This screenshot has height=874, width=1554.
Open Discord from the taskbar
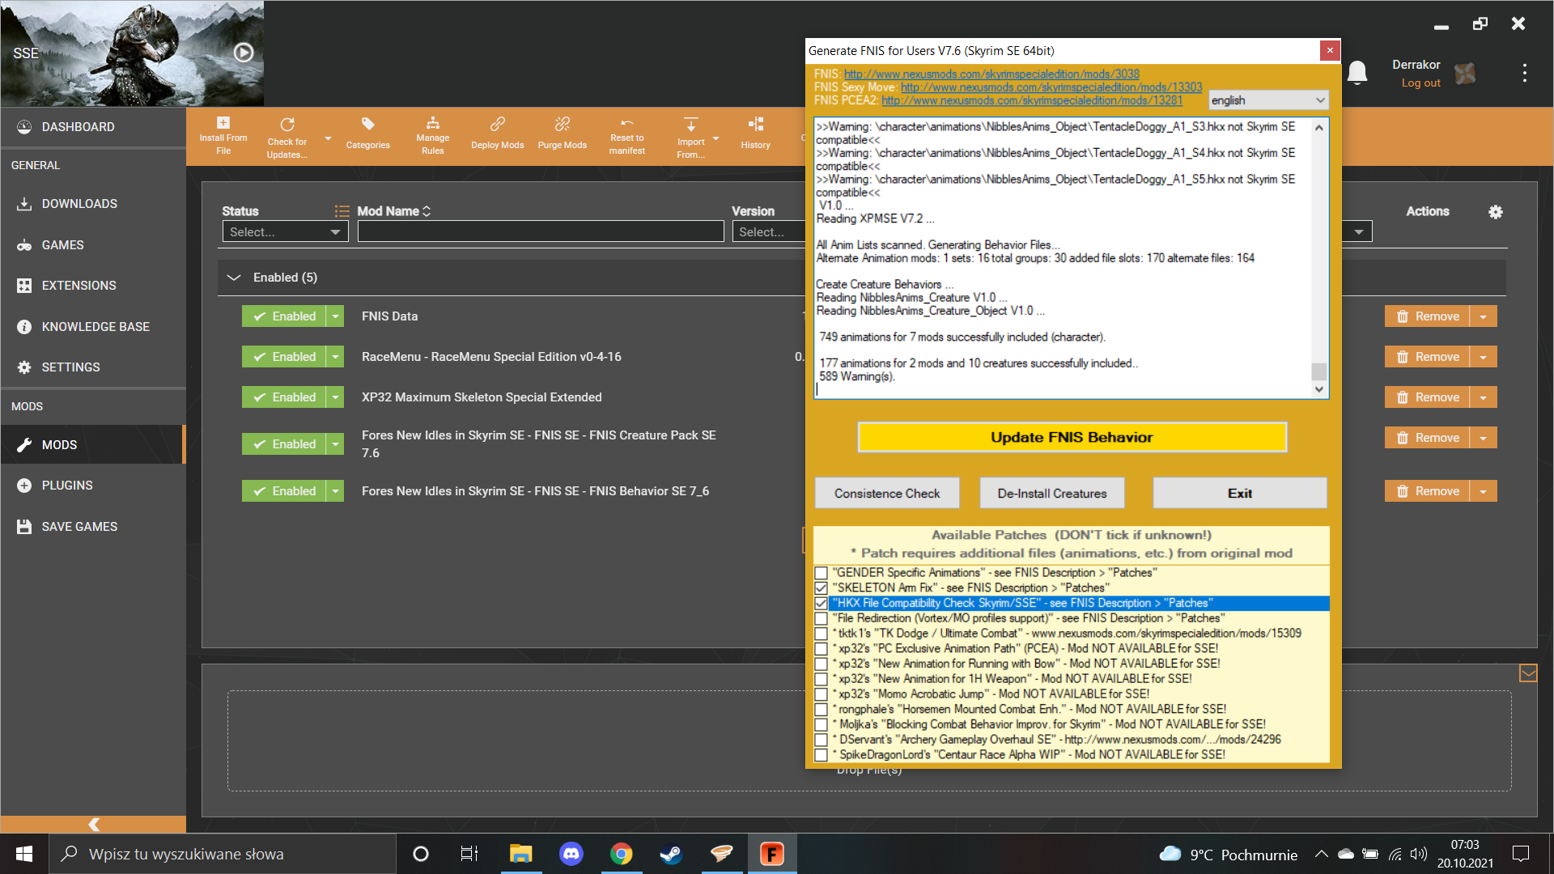tap(571, 854)
